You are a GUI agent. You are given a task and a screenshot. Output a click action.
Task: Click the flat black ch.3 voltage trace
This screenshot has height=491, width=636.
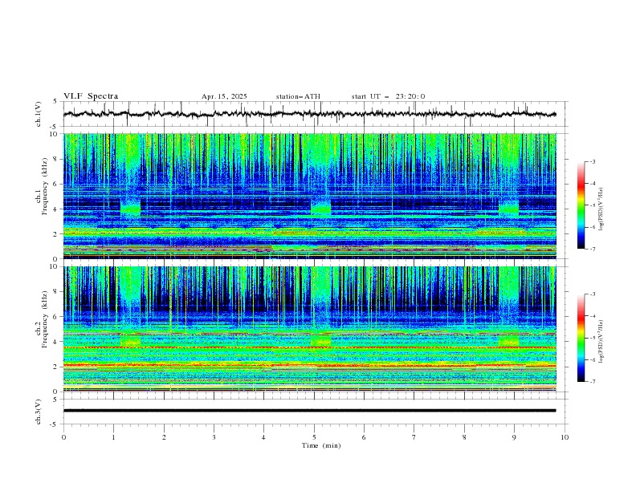(309, 411)
